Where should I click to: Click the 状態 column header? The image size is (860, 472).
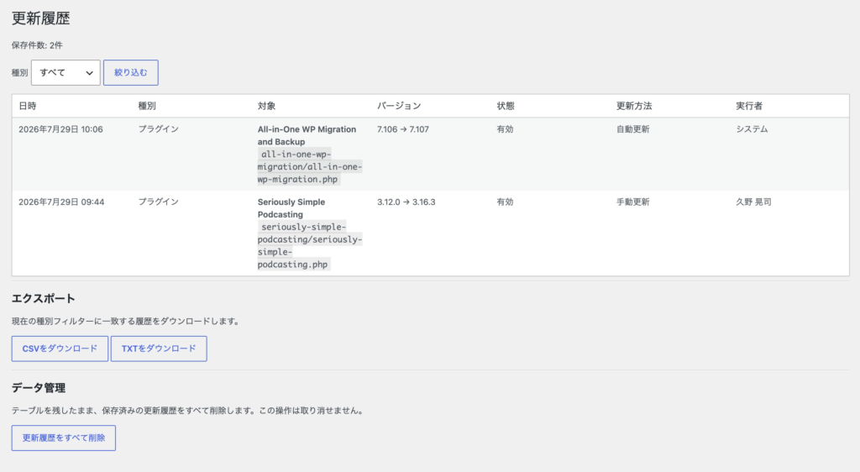tap(505, 106)
